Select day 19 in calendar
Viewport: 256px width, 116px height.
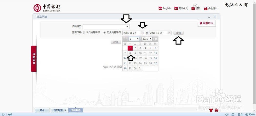(x=150, y=58)
